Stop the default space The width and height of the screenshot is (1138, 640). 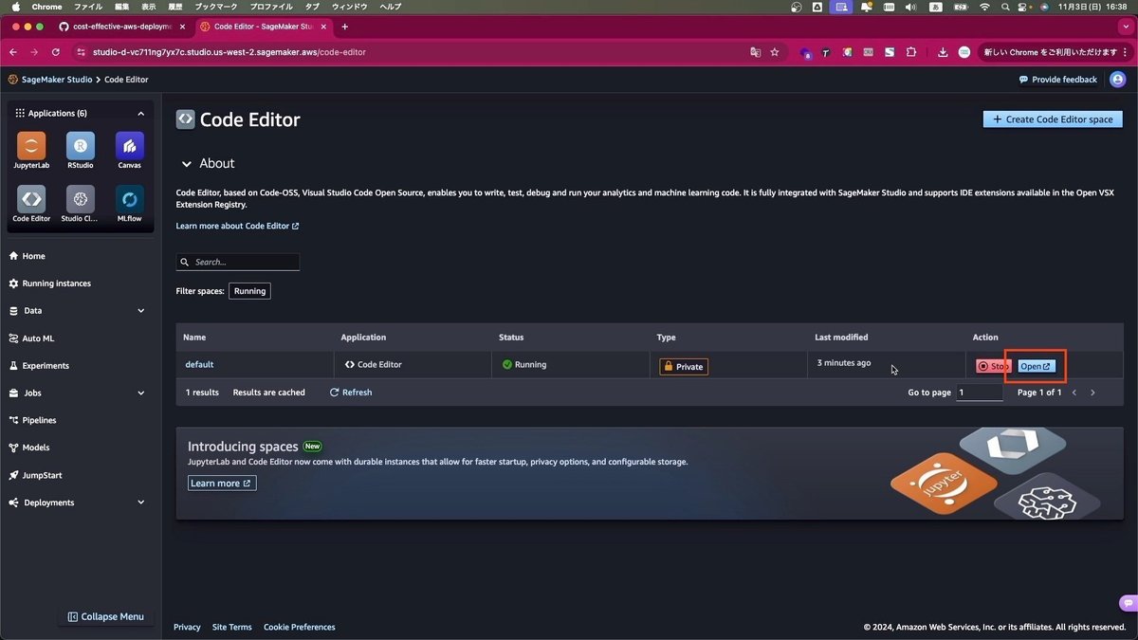point(994,366)
